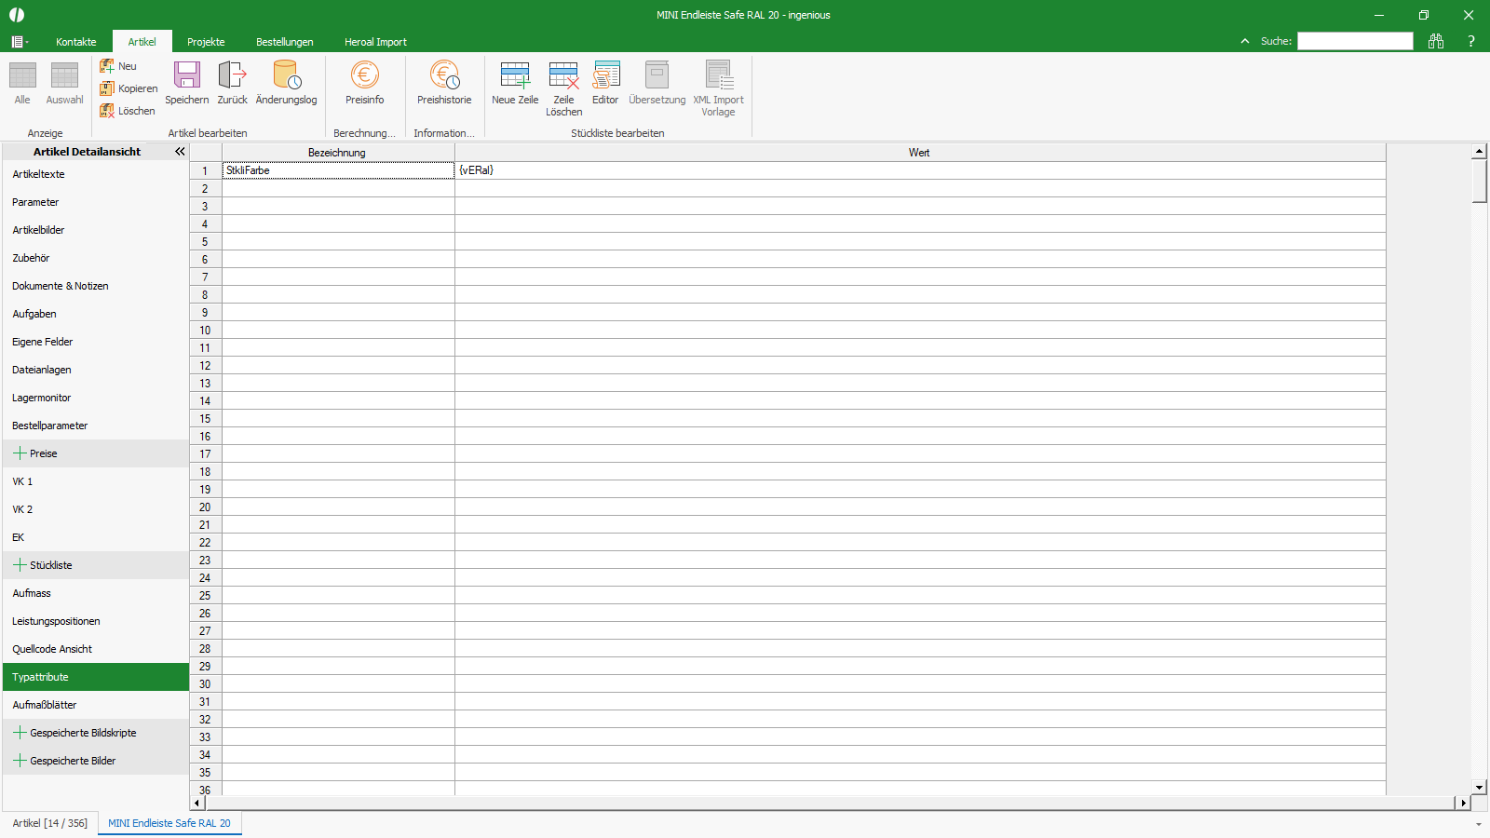The width and height of the screenshot is (1490, 838).
Task: Collapse the Artikel Detailansicht panel
Action: click(180, 151)
